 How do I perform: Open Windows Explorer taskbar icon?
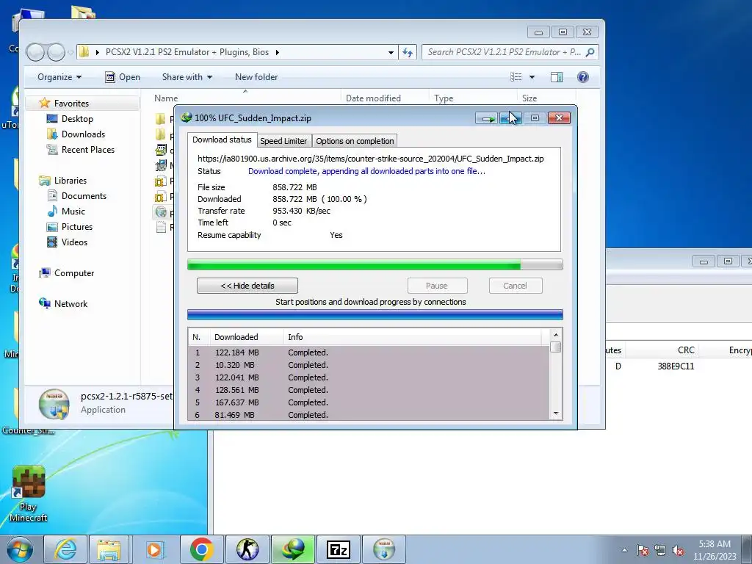click(x=109, y=549)
